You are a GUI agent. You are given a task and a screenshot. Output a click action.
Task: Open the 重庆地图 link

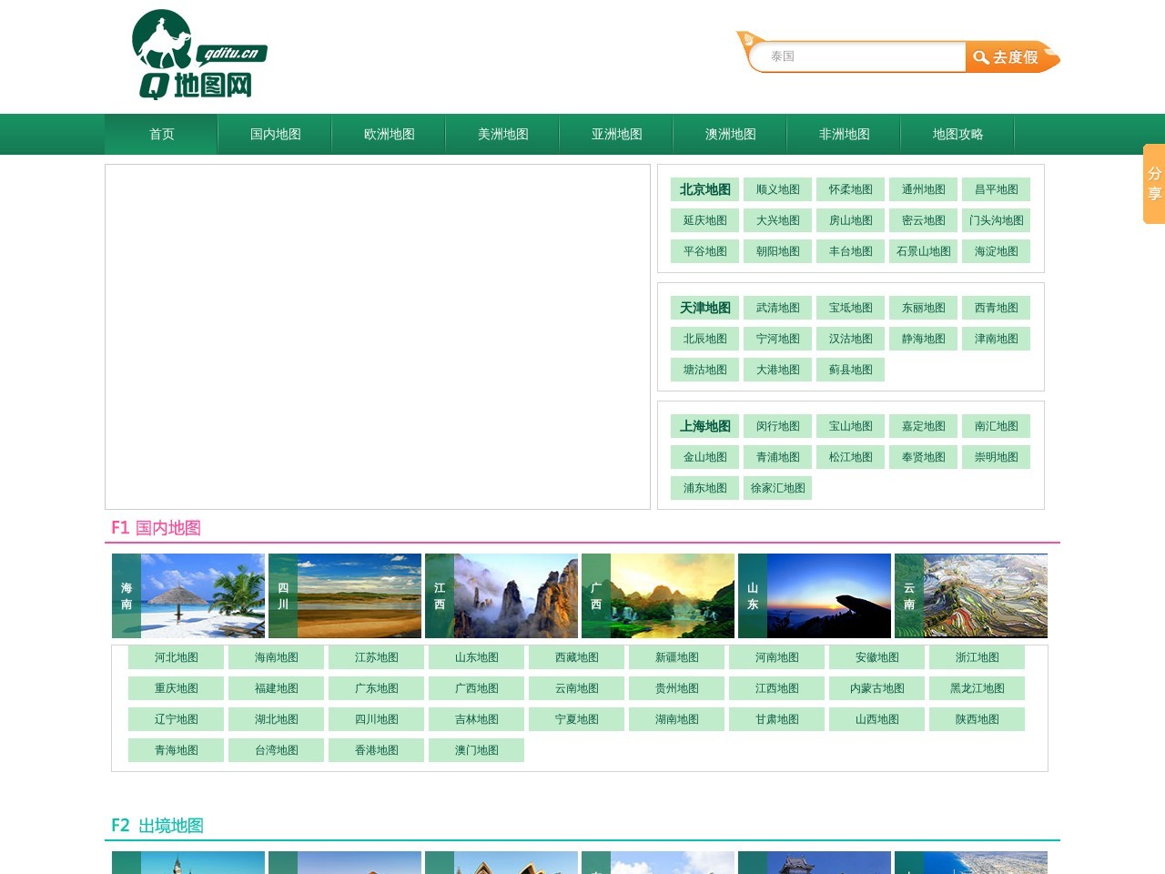pos(176,688)
